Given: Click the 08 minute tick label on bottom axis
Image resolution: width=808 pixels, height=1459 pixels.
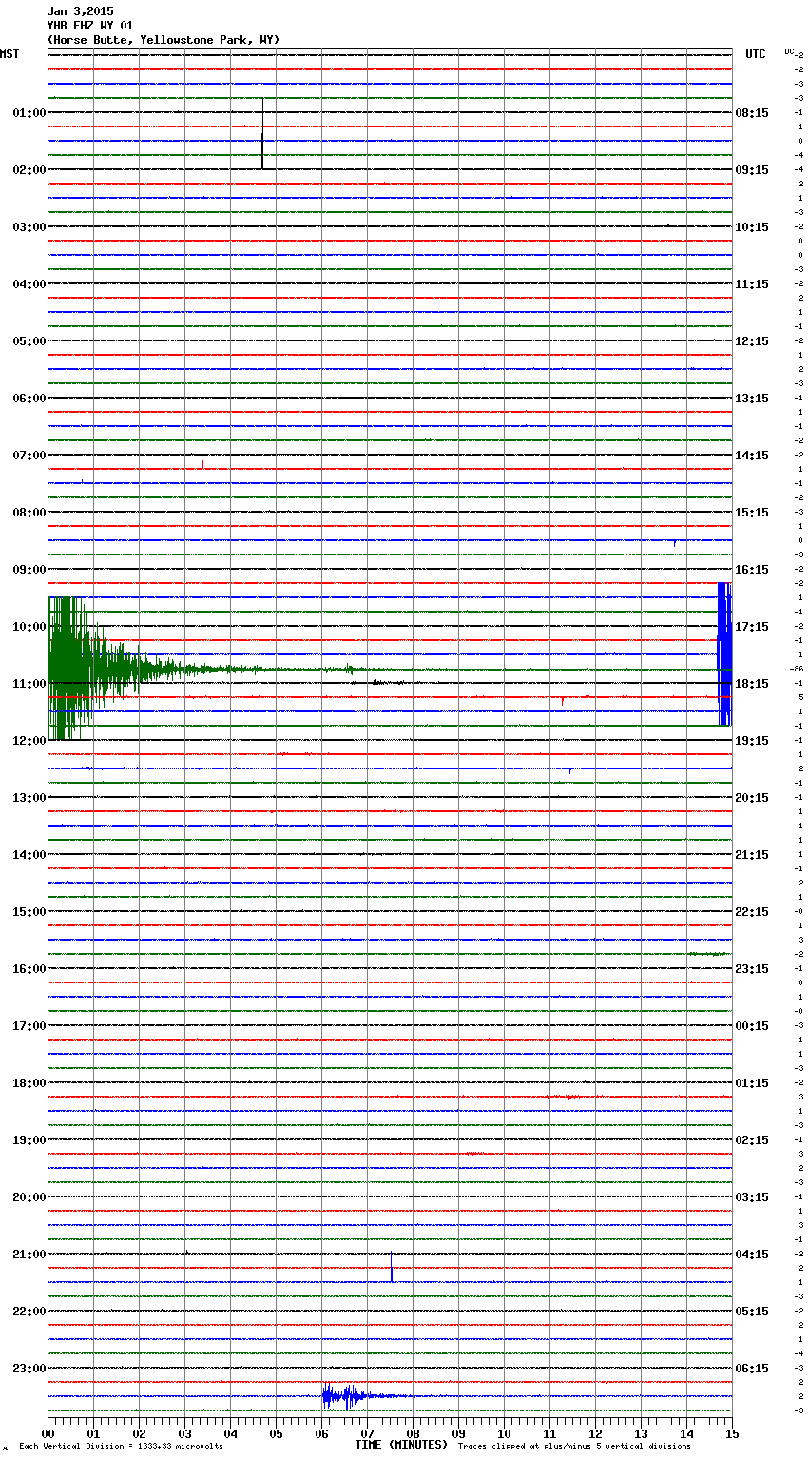Looking at the screenshot, I should coord(414,1433).
